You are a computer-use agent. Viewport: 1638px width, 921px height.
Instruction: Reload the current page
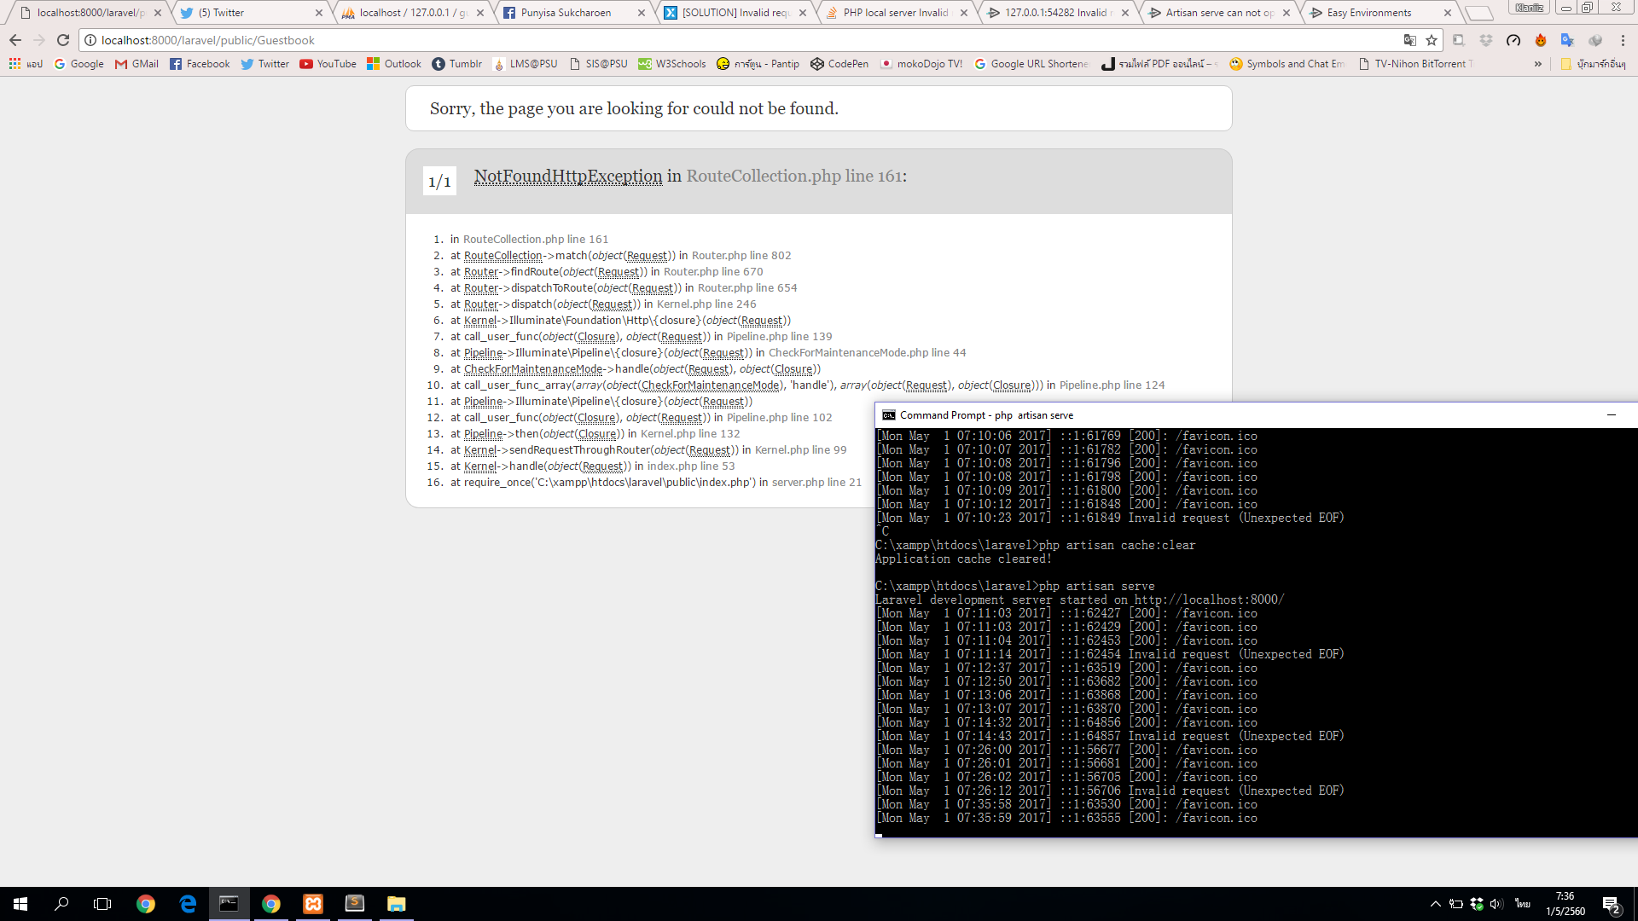(x=63, y=40)
